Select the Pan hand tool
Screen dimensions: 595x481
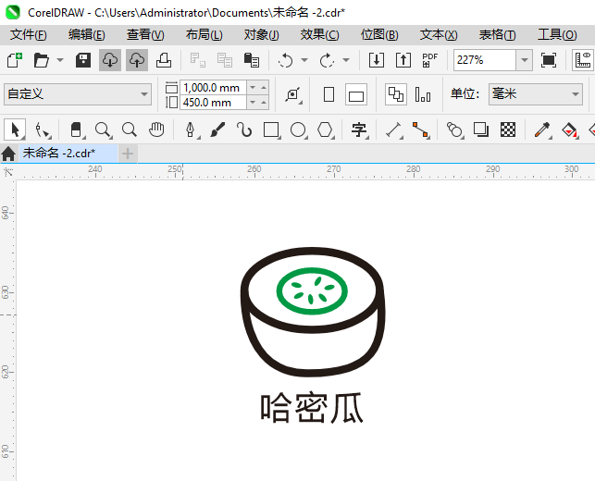tap(156, 129)
